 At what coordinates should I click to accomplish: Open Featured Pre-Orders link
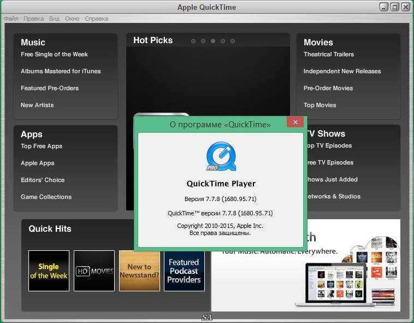tap(50, 88)
